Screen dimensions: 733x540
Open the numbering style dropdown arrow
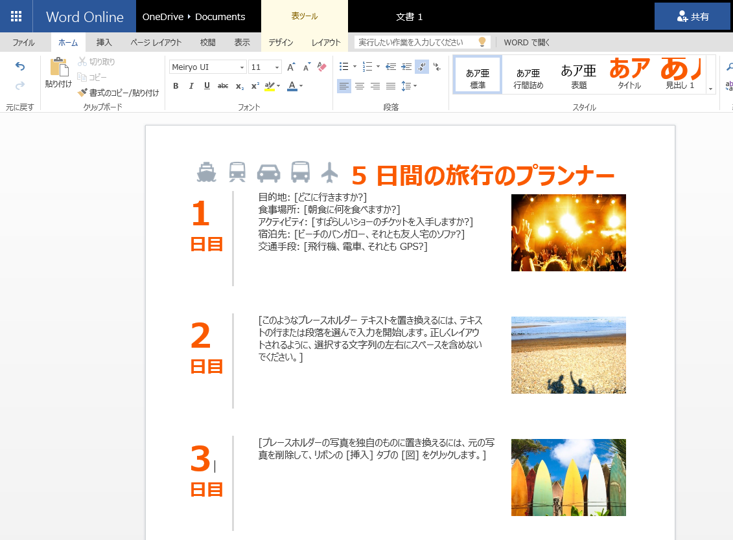pyautogui.click(x=378, y=66)
